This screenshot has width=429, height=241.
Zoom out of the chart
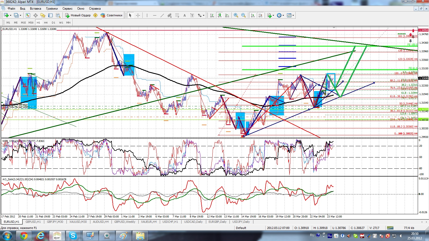(243, 15)
